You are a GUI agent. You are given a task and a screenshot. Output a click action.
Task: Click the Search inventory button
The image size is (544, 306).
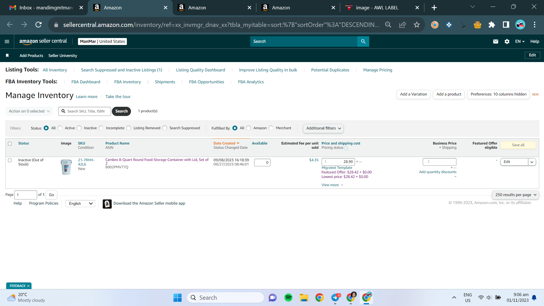[121, 111]
